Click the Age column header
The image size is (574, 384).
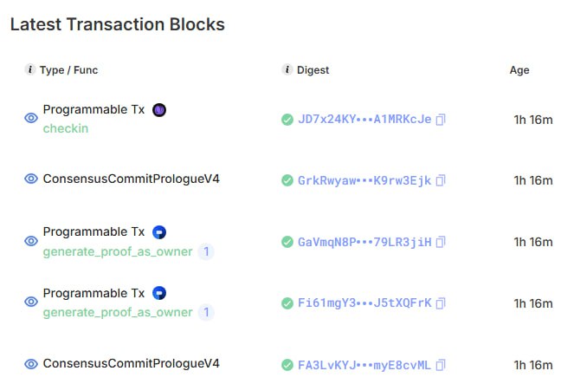[x=519, y=70]
